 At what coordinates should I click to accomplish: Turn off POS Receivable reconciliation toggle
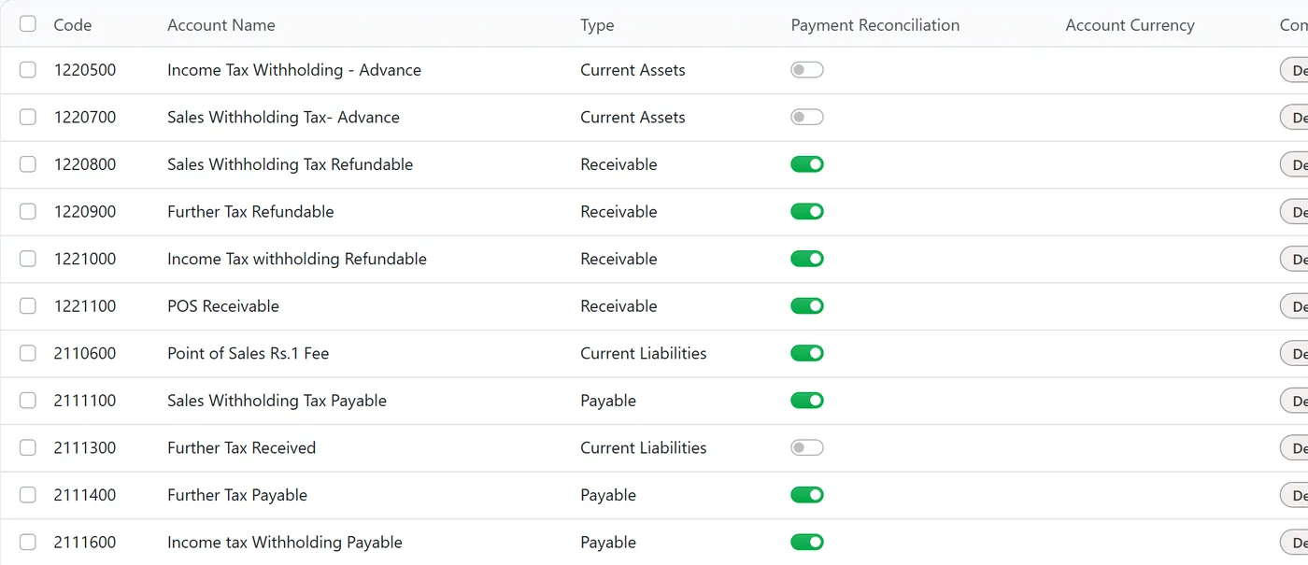click(807, 306)
